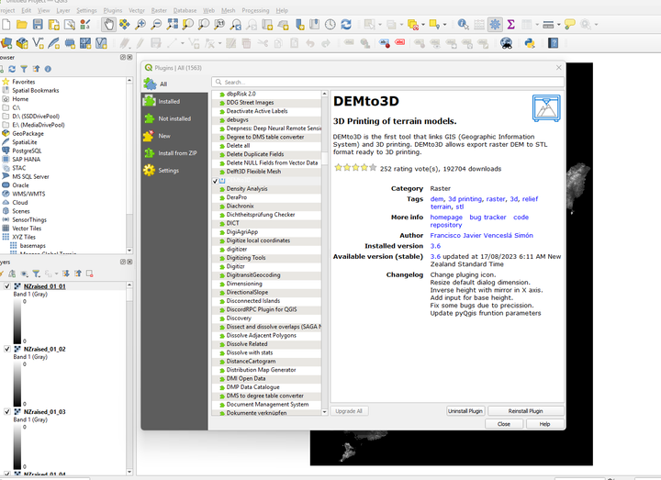Select the Zoom In magnifier tool
The width and height of the screenshot is (661, 480).
pos(140,25)
